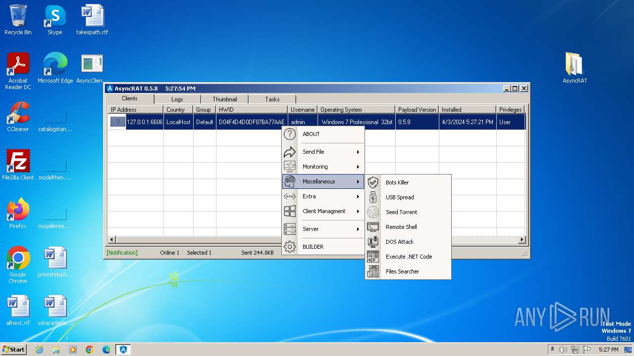Click the Extra dots icon
This screenshot has height=356, width=634.
pyautogui.click(x=290, y=196)
